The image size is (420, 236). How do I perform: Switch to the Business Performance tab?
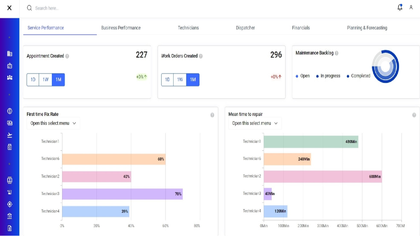(x=121, y=28)
